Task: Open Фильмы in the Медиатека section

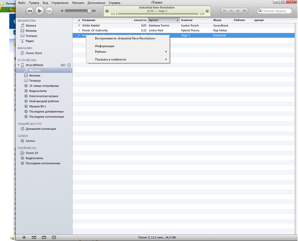Action: point(31,31)
